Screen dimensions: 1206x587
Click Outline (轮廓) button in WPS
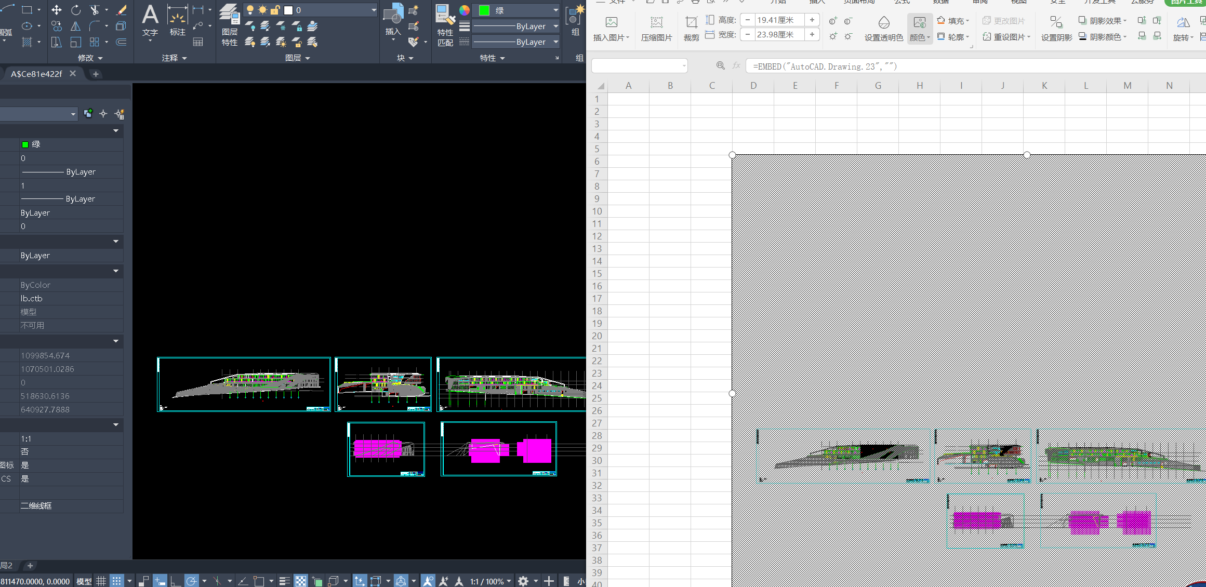pos(953,37)
